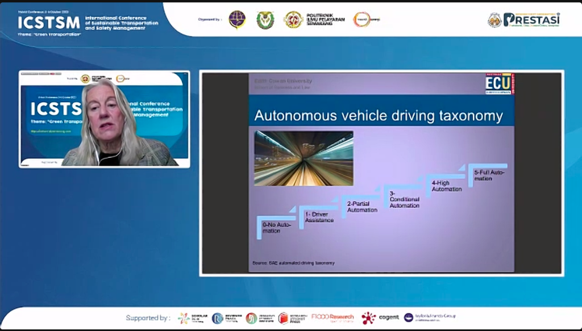Click the "1- Driver Assistance" step
The width and height of the screenshot is (582, 331).
[319, 217]
